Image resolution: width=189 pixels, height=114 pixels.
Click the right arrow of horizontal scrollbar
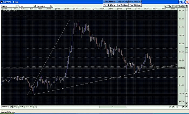pyautogui.click(x=171, y=107)
